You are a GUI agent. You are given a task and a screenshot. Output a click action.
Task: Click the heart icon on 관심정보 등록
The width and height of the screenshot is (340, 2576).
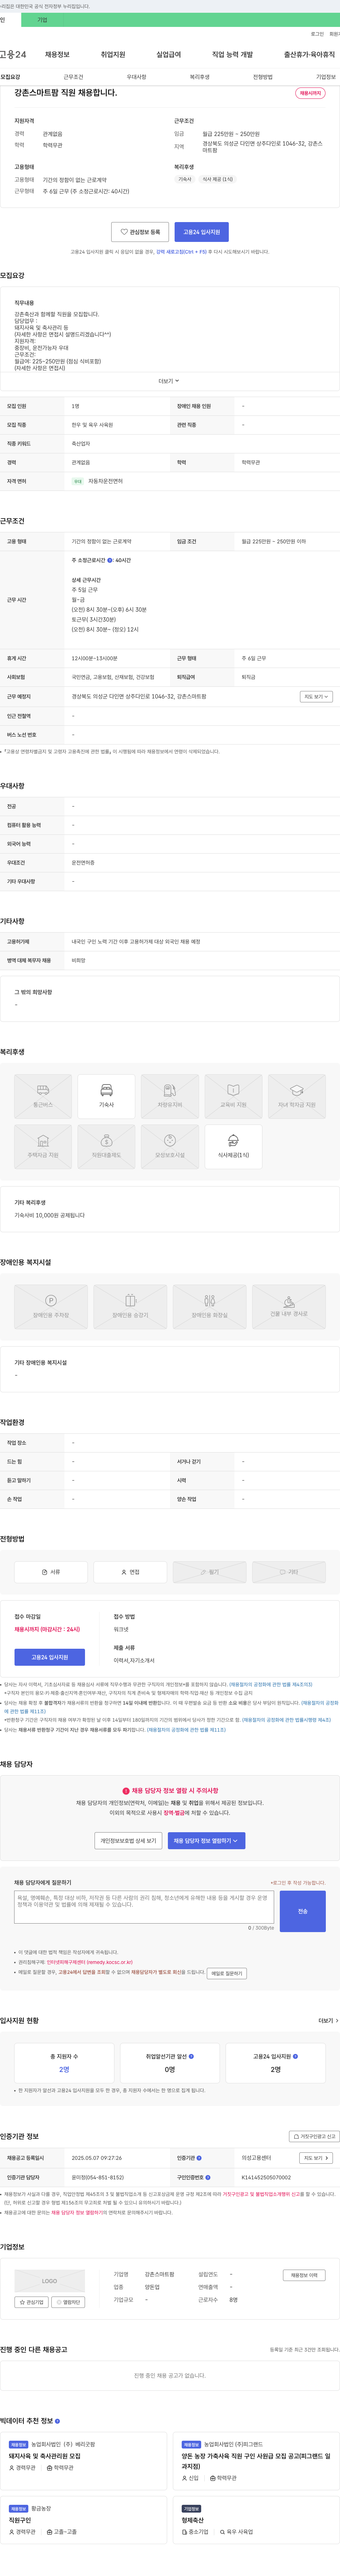coord(124,232)
